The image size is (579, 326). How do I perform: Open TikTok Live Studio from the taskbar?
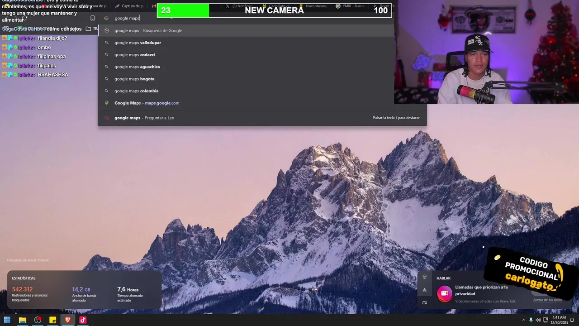point(83,320)
